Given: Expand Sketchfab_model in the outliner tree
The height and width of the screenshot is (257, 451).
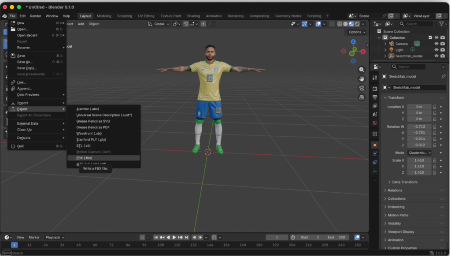Looking at the screenshot, I should click(x=385, y=56).
